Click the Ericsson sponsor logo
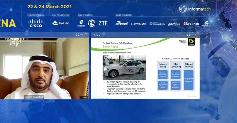This screenshot has width=237, height=123. [x=81, y=23]
